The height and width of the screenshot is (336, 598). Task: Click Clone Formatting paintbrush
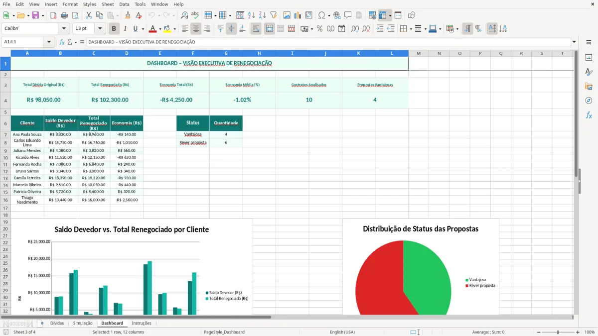coord(128,15)
